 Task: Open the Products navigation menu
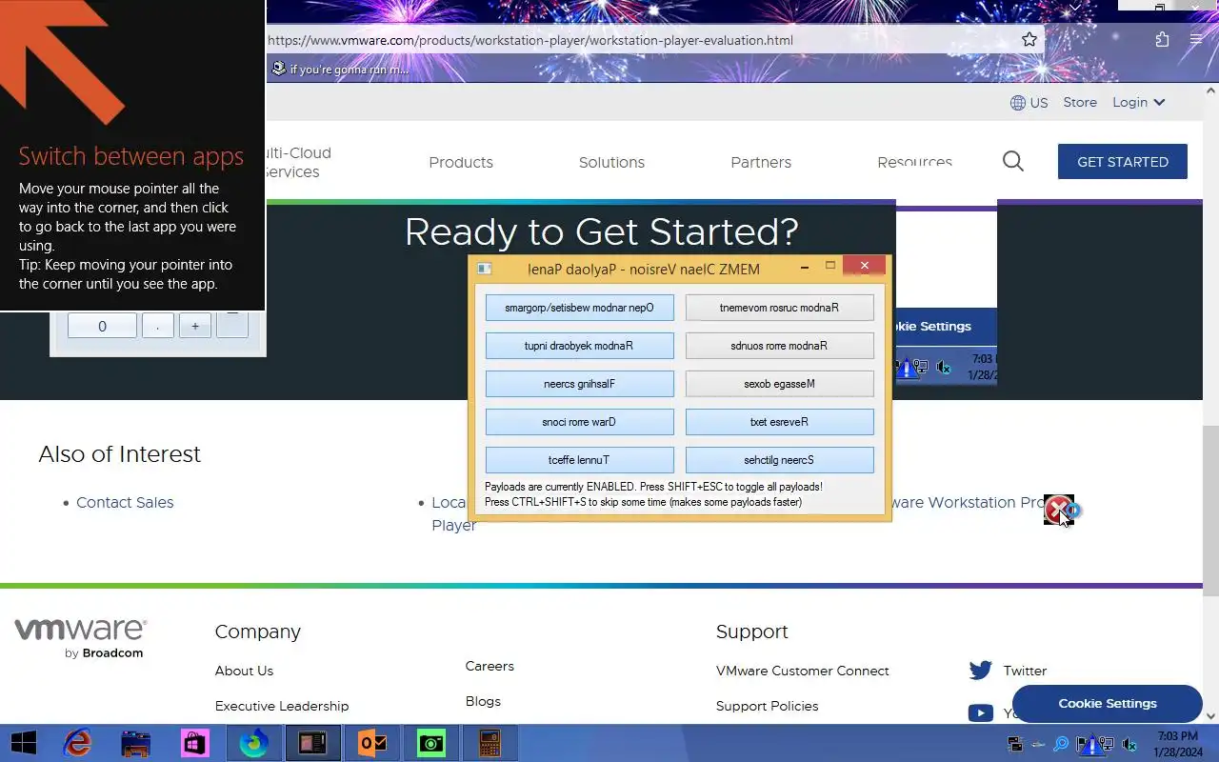pyautogui.click(x=461, y=162)
